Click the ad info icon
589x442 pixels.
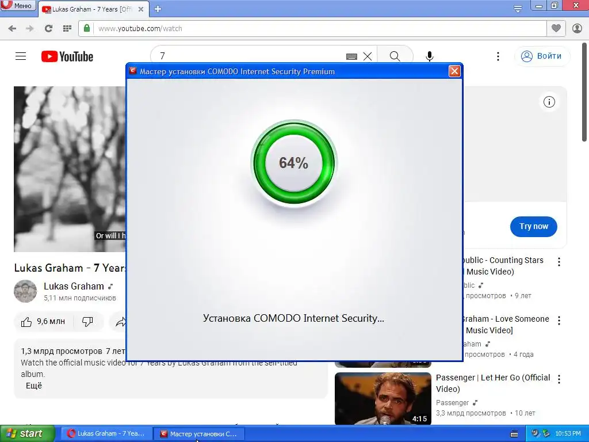tap(549, 102)
